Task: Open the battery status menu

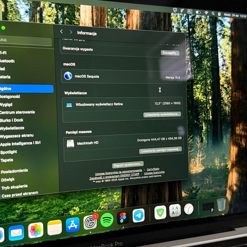Action: [198, 12]
